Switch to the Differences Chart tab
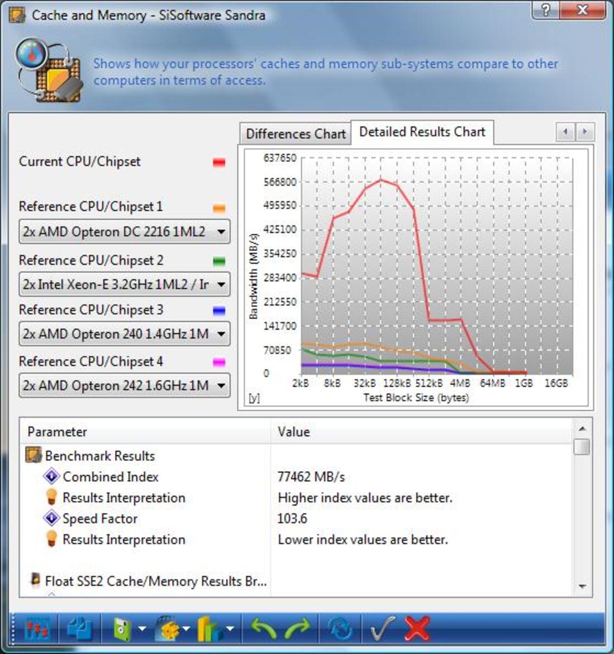This screenshot has width=614, height=654. point(296,134)
